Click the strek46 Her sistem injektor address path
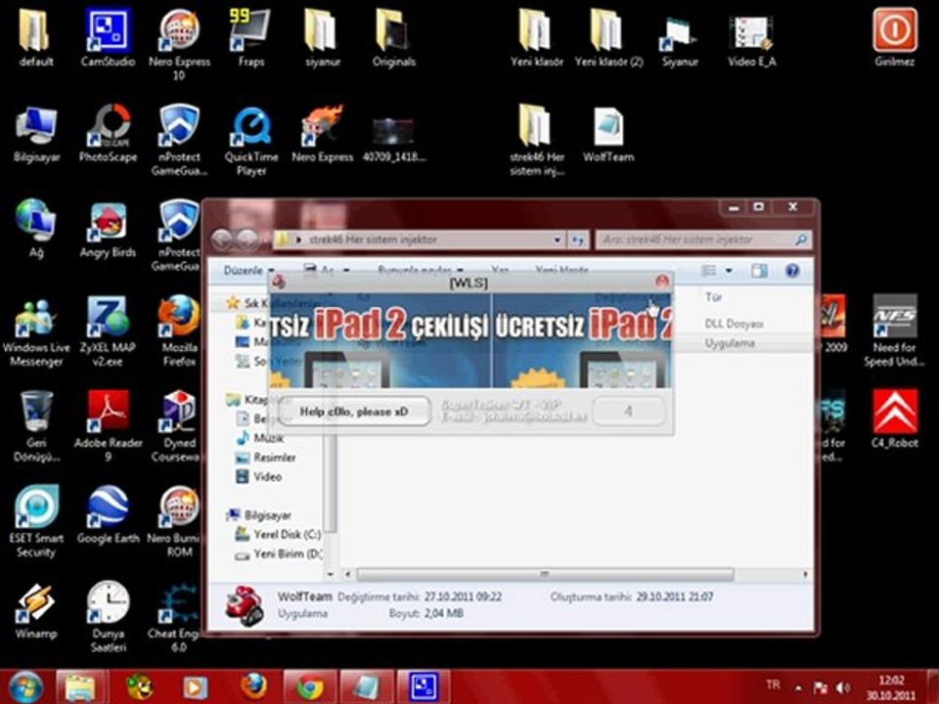939x704 pixels. click(x=373, y=240)
